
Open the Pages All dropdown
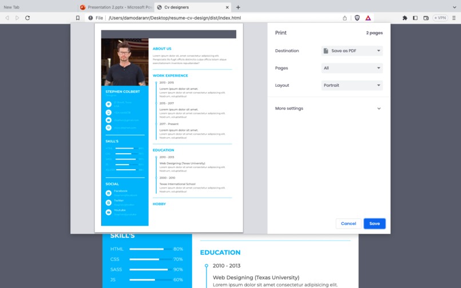coord(352,68)
